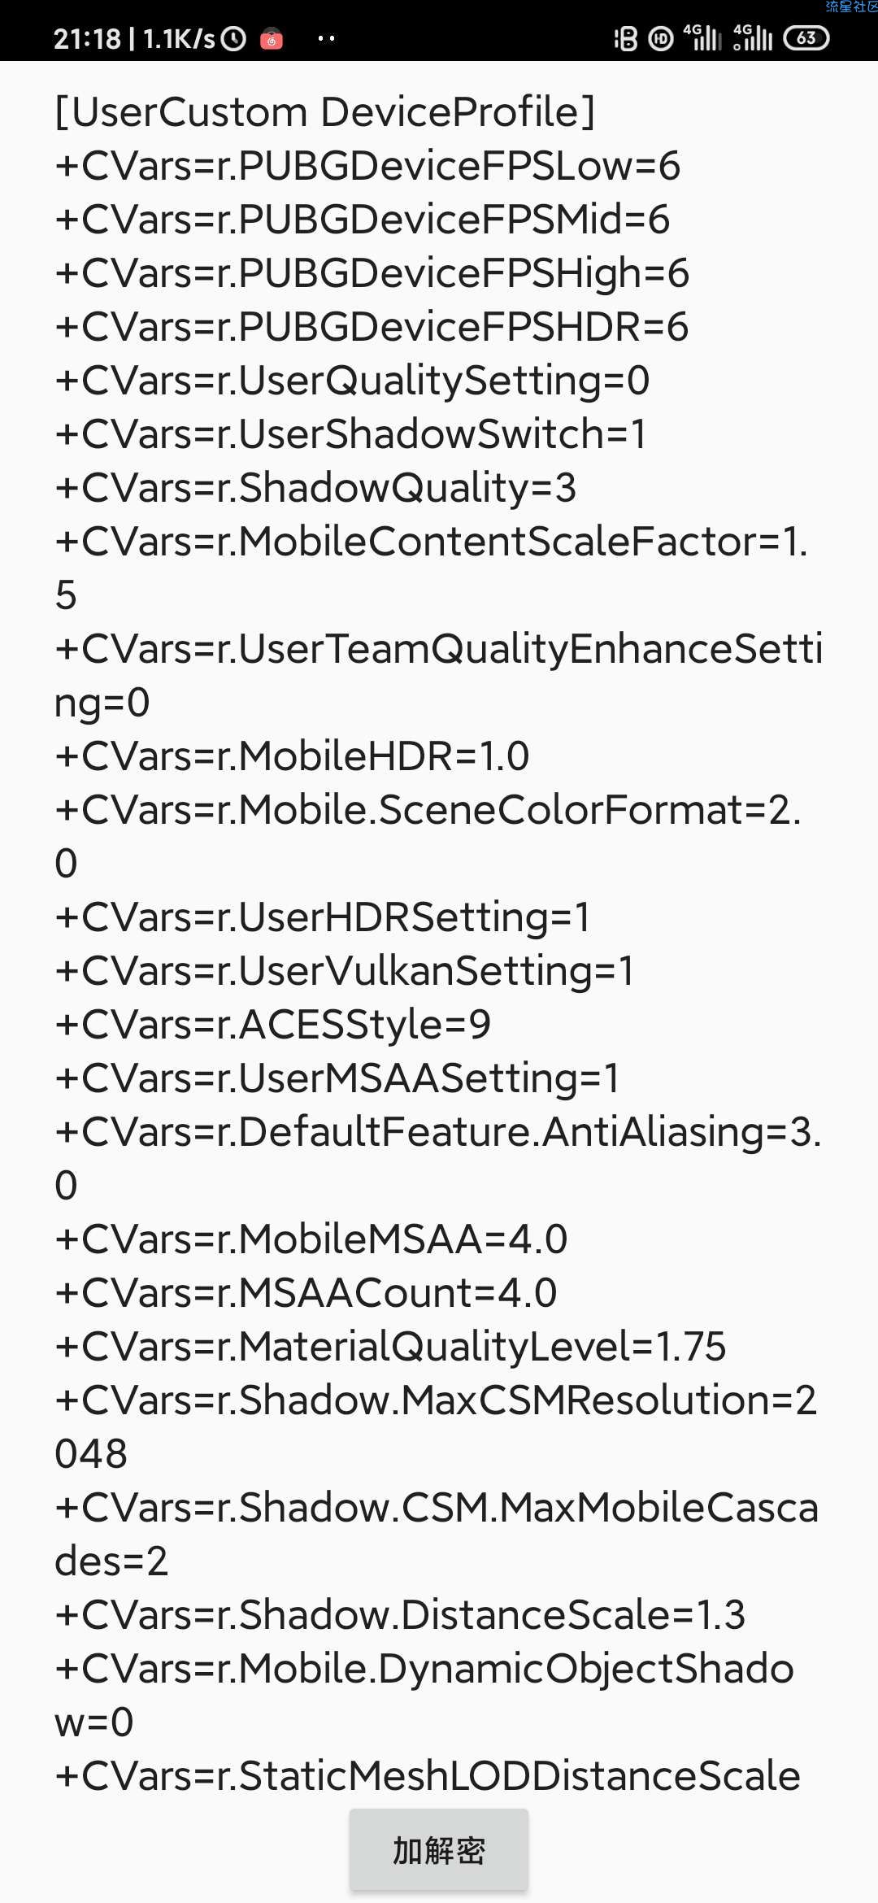The height and width of the screenshot is (1903, 878).
Task: Tap the first 4G signal icon
Action: point(702,37)
